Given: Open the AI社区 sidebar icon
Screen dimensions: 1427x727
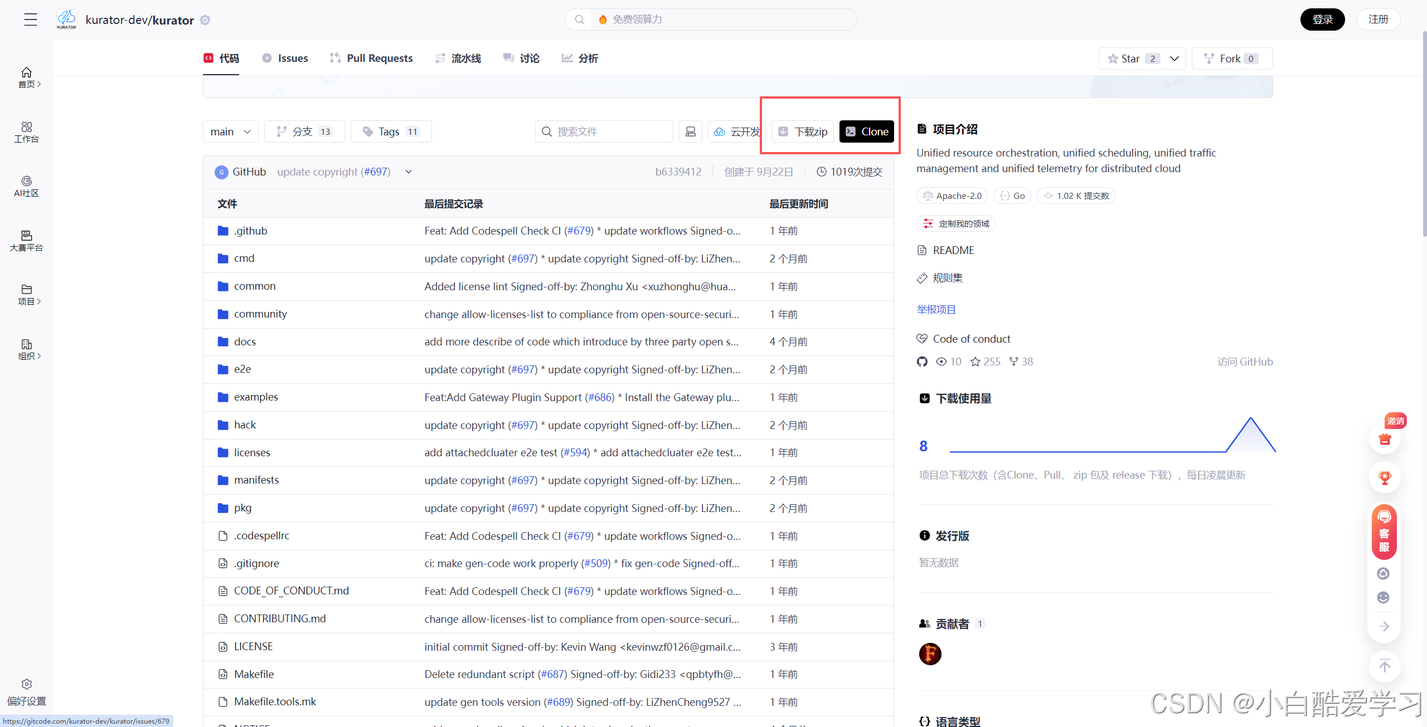Looking at the screenshot, I should pos(26,182).
